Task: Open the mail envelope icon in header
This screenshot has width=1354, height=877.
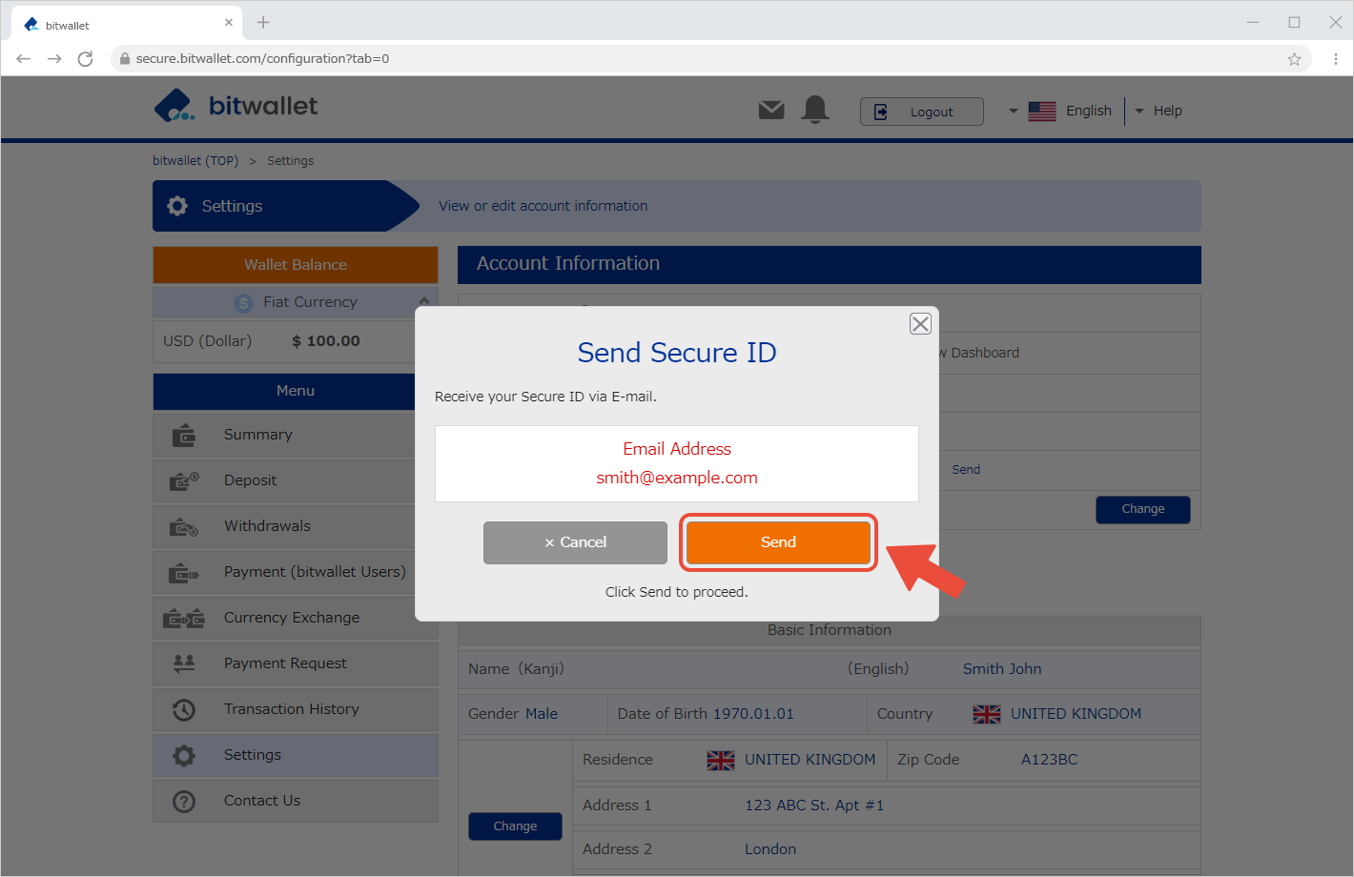Action: coord(771,111)
